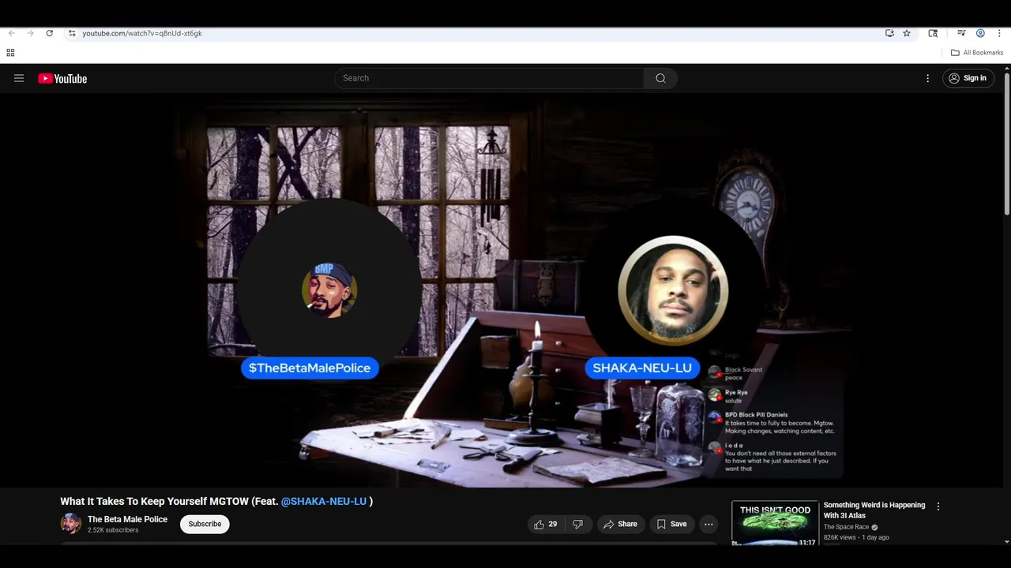Save the video to a playlist
Image resolution: width=1011 pixels, height=568 pixels.
pos(671,524)
